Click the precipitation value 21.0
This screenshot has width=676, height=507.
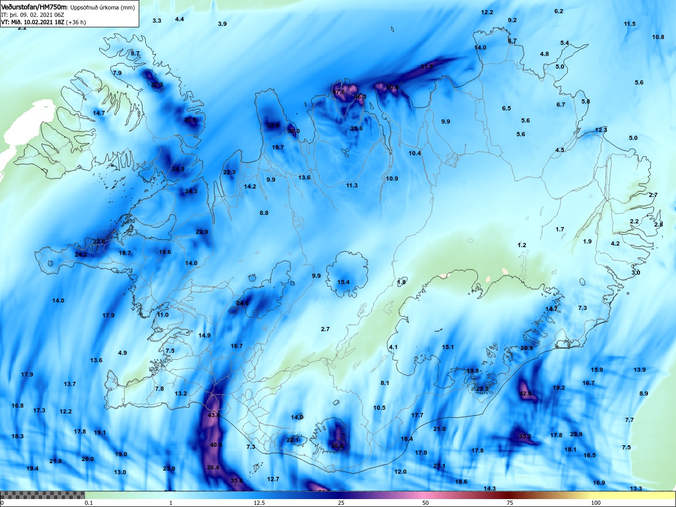pyautogui.click(x=439, y=429)
